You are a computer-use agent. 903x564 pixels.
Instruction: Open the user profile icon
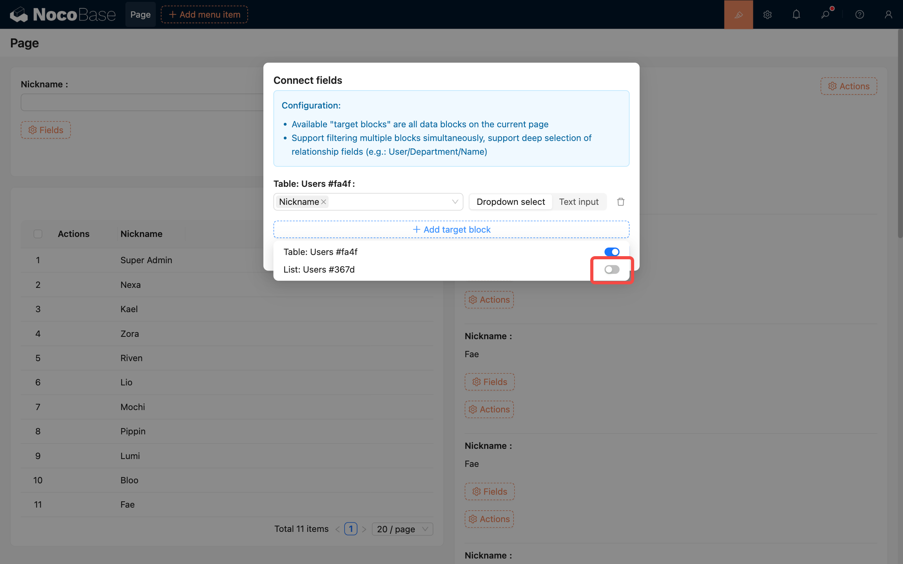pos(888,14)
